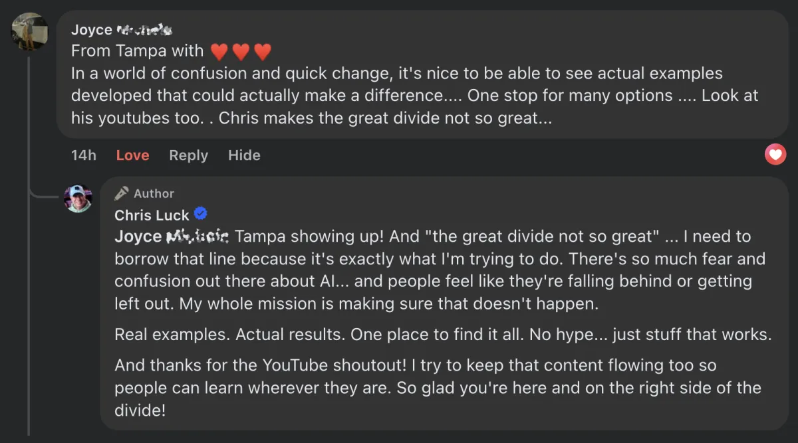Screen dimensions: 798x443
Task: Click the microphone Author icon
Action: coord(121,193)
